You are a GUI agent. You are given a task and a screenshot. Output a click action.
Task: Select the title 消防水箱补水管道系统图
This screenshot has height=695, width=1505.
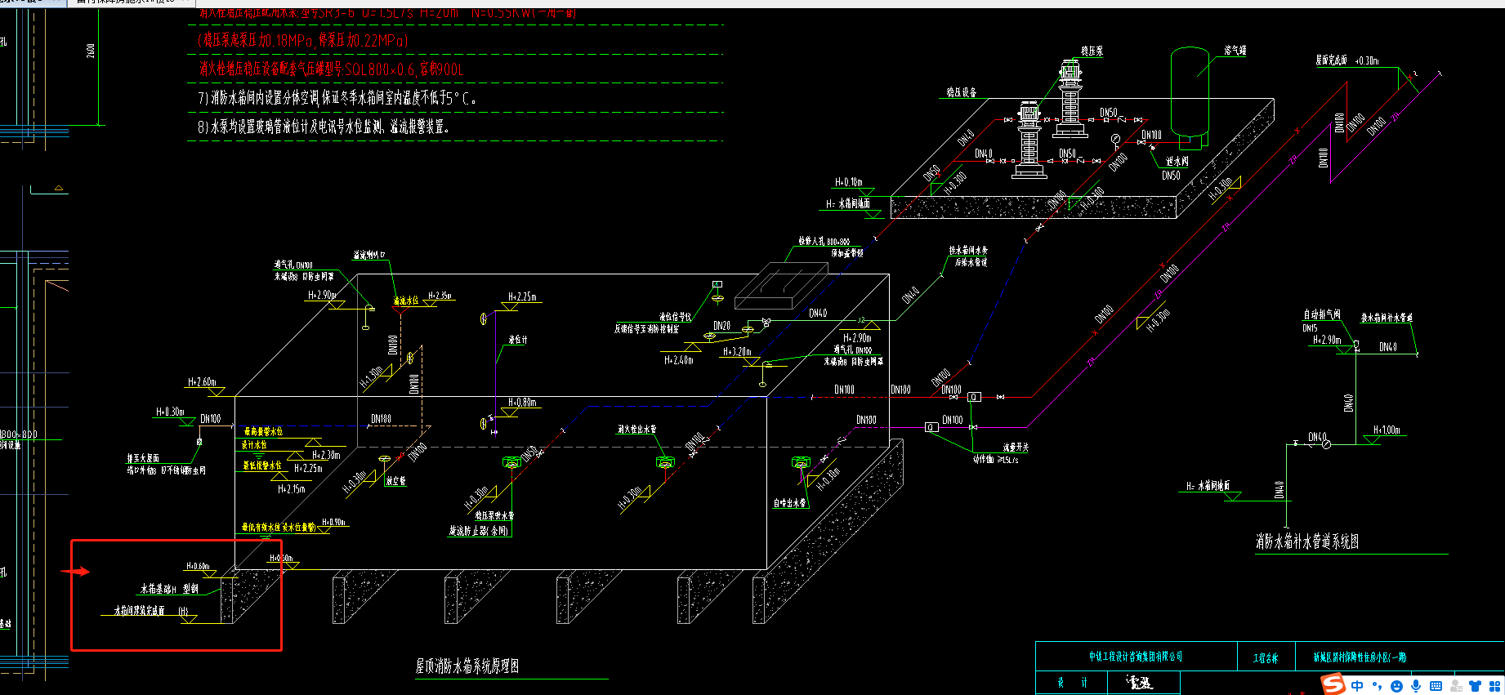1307,541
